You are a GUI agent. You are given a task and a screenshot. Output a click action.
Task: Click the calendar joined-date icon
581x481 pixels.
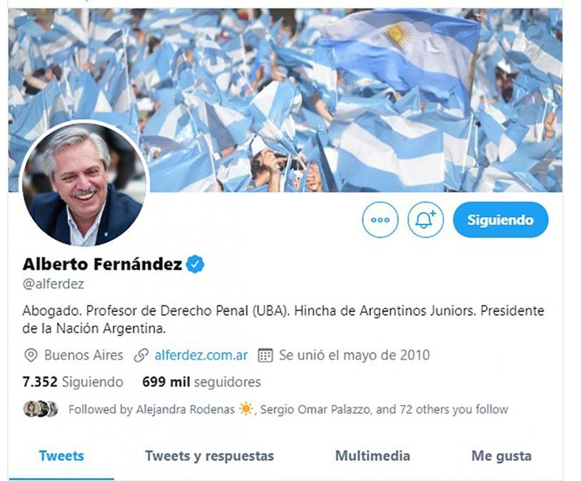click(x=266, y=355)
